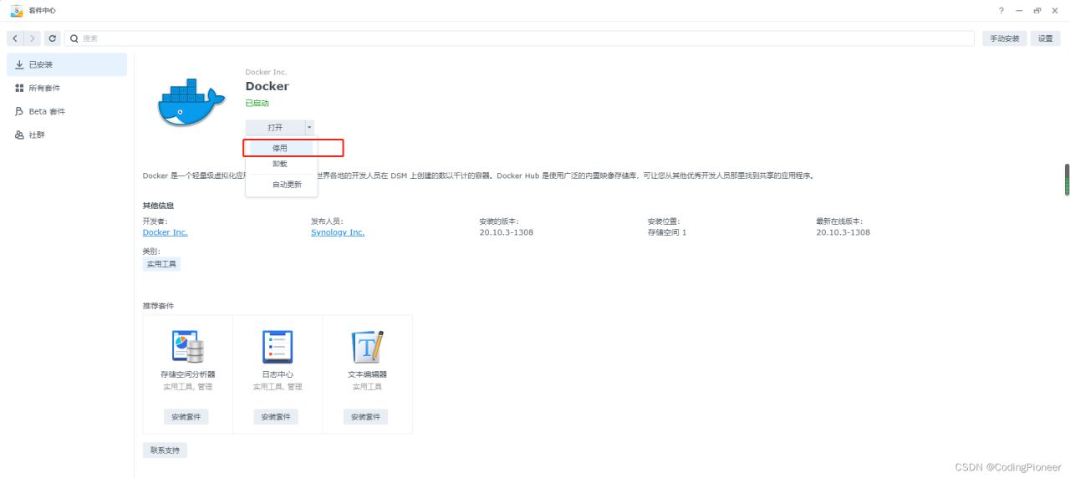Go back with the left arrow button
The width and height of the screenshot is (1070, 478).
pos(15,38)
